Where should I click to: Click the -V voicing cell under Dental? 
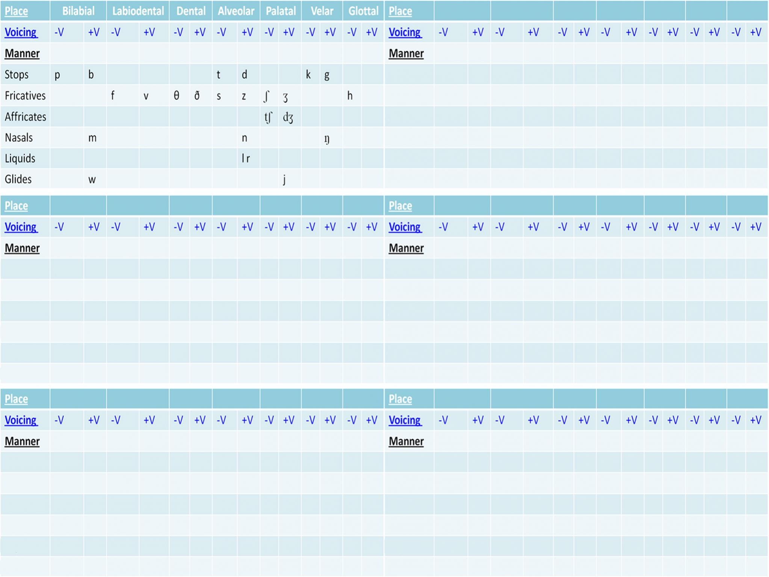coord(180,32)
